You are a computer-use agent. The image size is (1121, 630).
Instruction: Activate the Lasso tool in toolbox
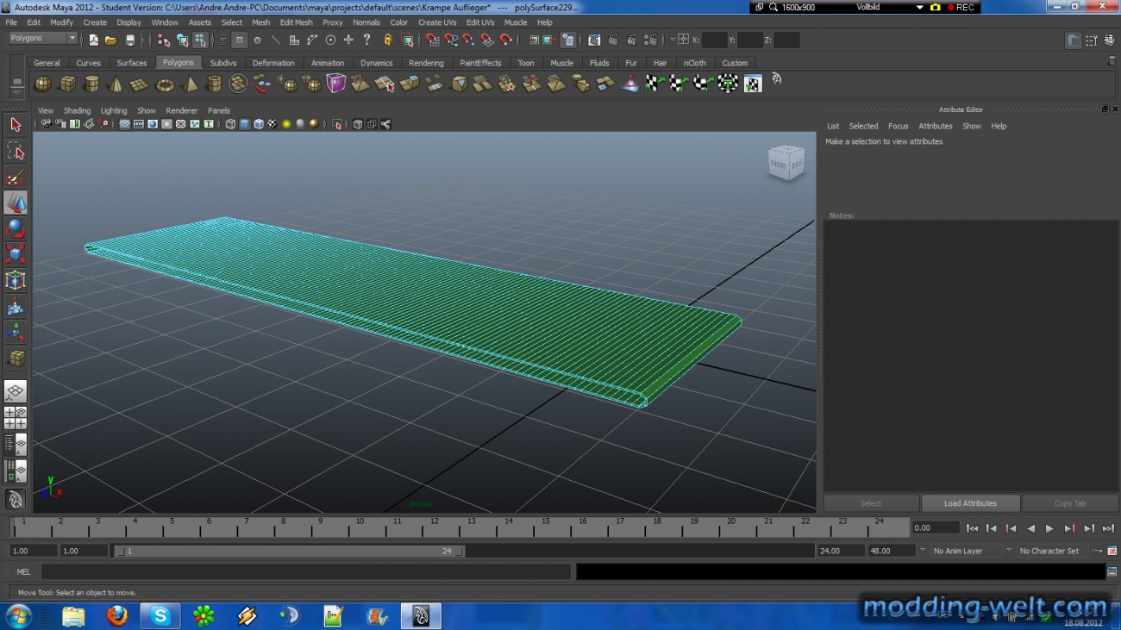[x=16, y=152]
